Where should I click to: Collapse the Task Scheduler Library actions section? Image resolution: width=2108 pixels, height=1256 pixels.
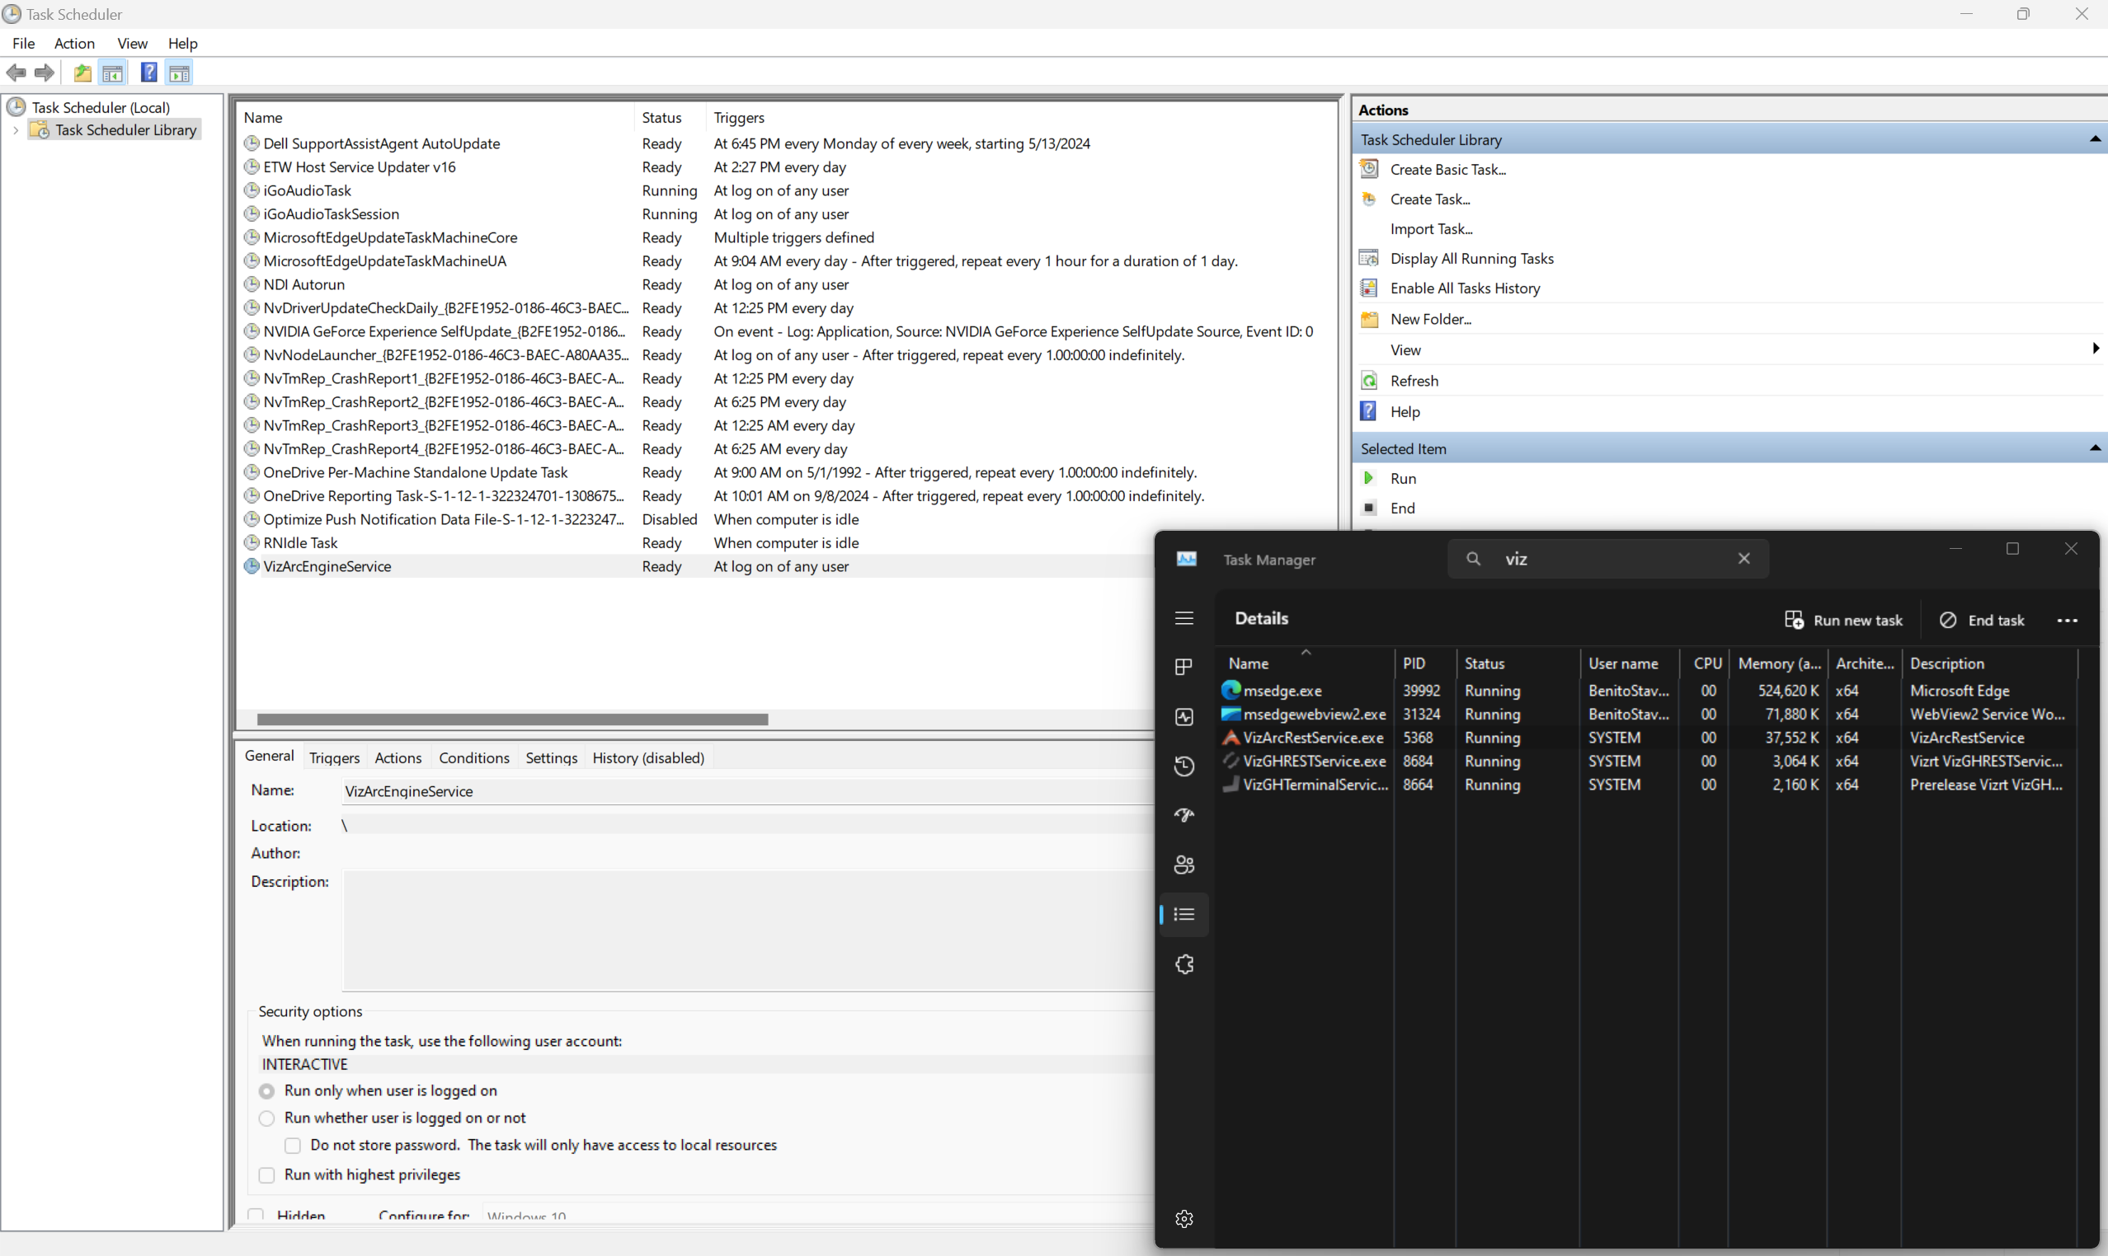pyautogui.click(x=2095, y=138)
